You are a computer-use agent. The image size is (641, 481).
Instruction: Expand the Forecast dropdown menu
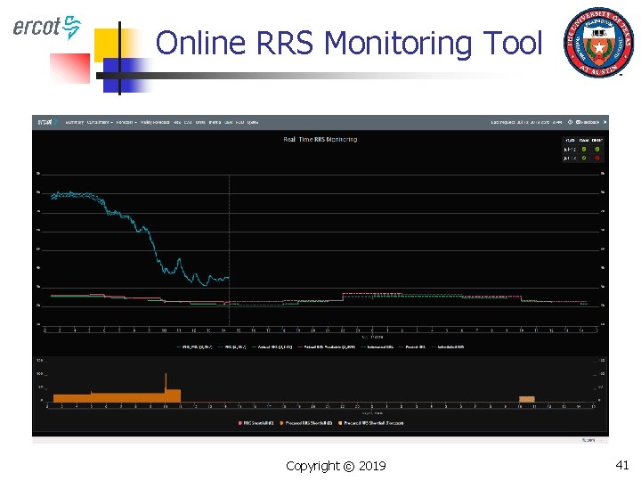[126, 122]
